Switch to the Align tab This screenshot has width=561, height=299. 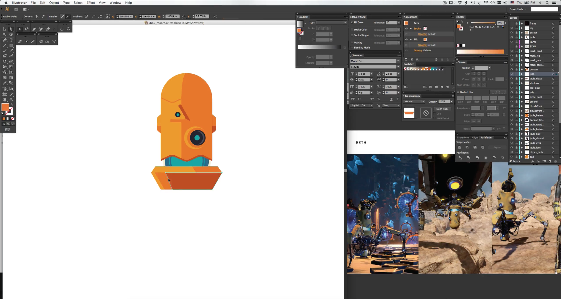(x=475, y=138)
